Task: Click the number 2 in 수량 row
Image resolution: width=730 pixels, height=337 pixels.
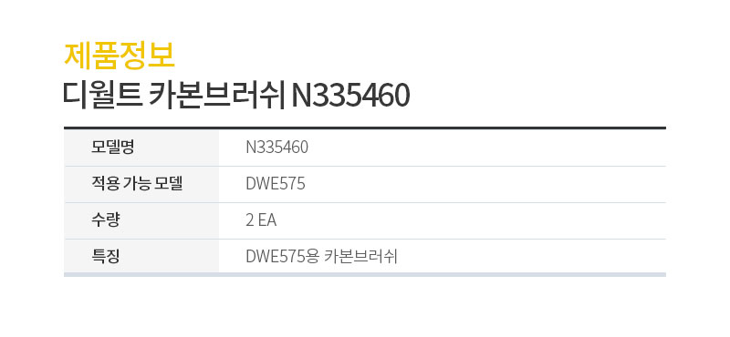Action: (x=249, y=220)
